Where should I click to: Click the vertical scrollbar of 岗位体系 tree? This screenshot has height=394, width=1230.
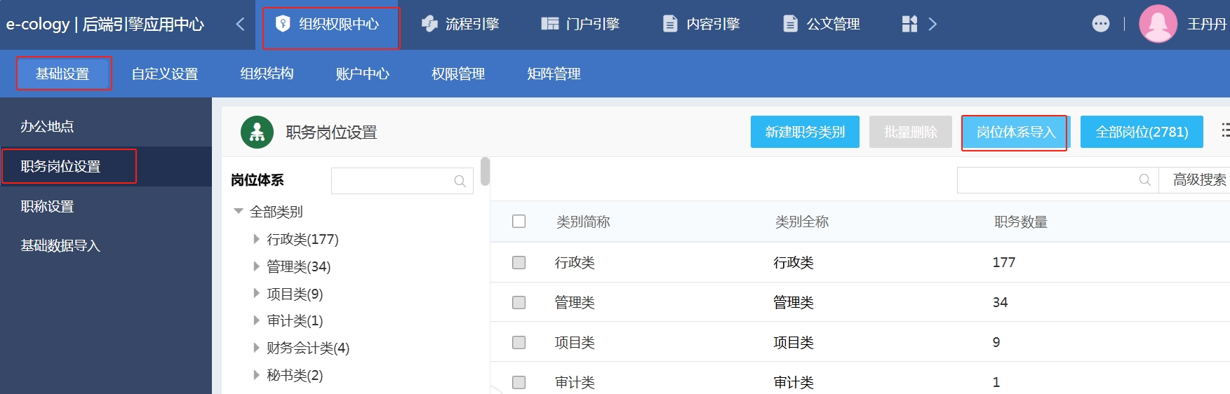click(485, 172)
